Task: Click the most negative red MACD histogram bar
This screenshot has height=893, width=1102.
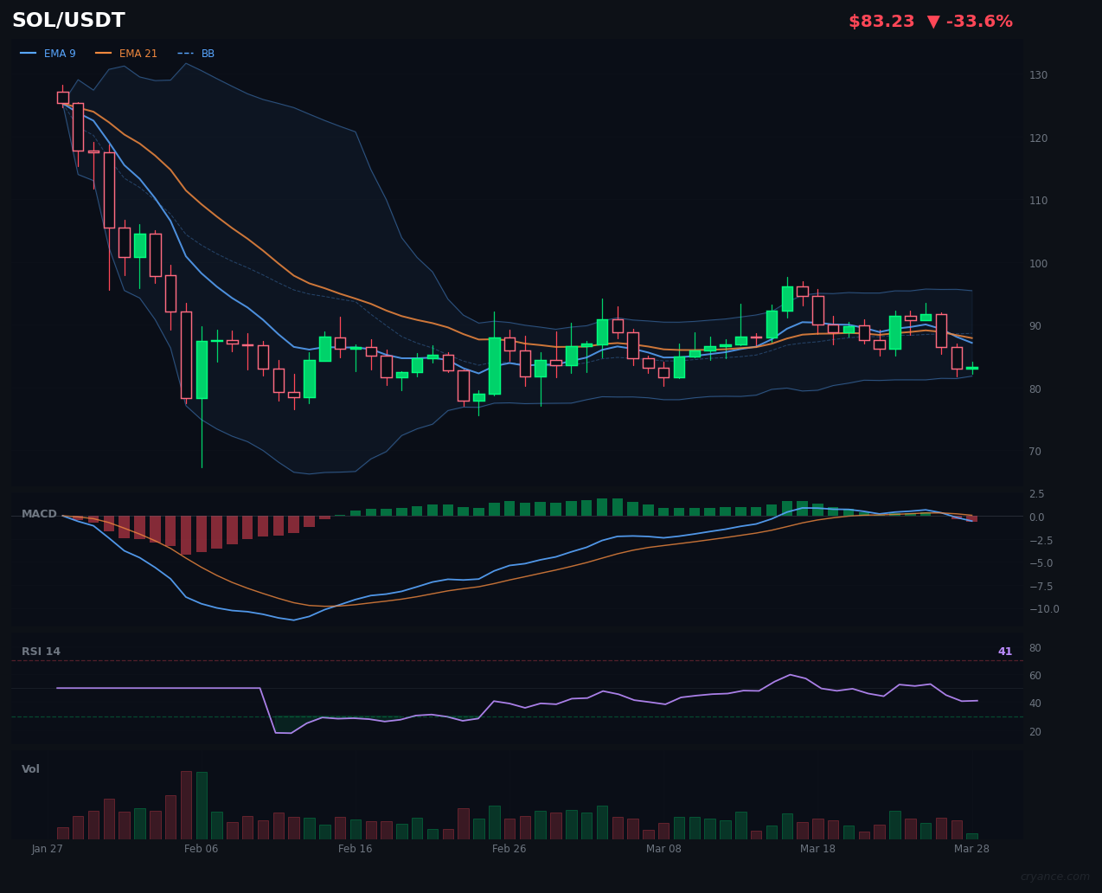Action: [x=186, y=535]
